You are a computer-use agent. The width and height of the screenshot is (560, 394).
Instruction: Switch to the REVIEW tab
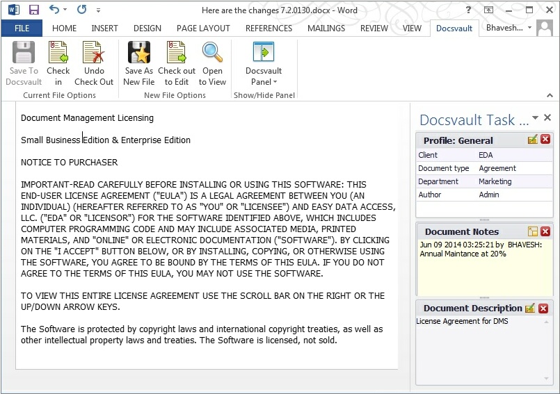374,28
